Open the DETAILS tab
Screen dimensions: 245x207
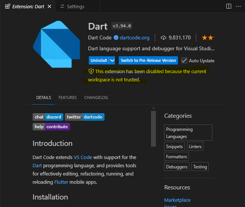click(43, 97)
